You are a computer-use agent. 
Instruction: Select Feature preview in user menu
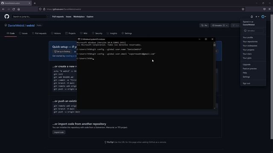tap(250, 69)
